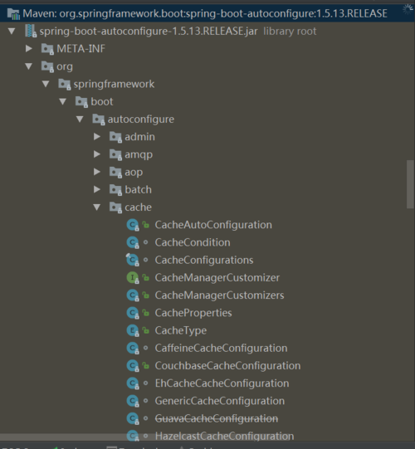Click the org package folder icon
The height and width of the screenshot is (449, 415).
click(47, 66)
